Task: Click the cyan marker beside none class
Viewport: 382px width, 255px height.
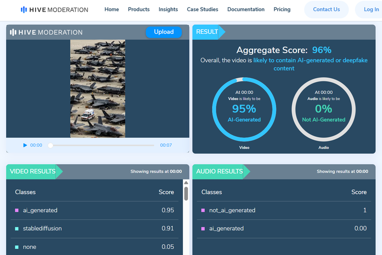Action: (x=17, y=247)
